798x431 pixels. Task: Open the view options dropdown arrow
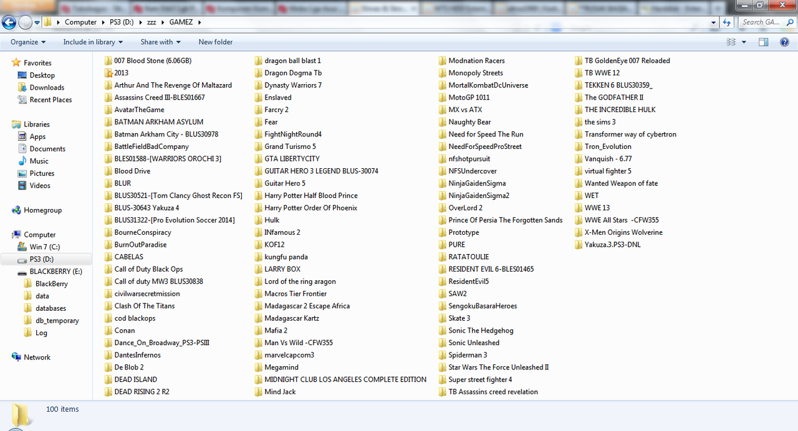coord(744,42)
